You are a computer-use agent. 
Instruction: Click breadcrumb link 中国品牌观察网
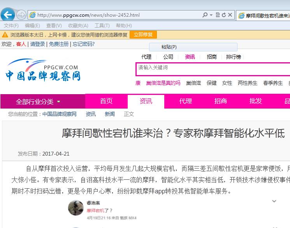[x=60, y=114]
